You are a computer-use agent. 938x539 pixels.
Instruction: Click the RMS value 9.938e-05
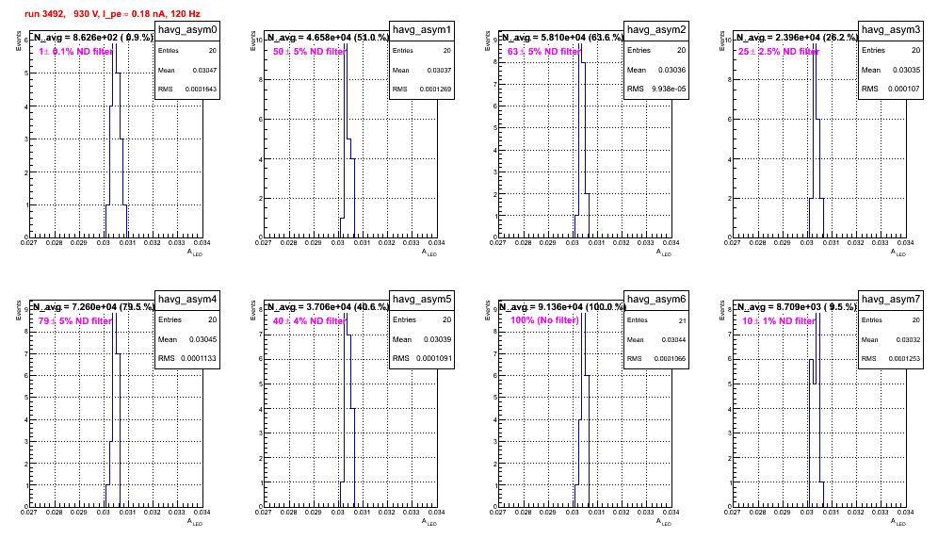pyautogui.click(x=669, y=89)
